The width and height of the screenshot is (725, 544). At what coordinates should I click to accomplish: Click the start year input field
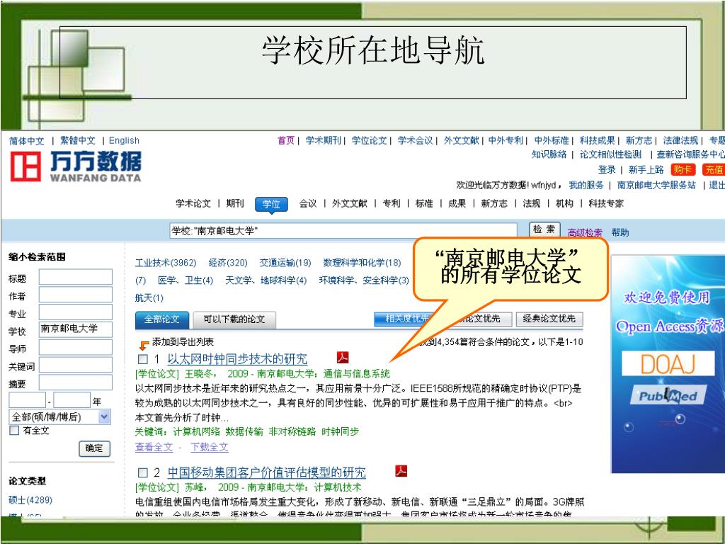click(28, 400)
